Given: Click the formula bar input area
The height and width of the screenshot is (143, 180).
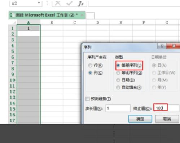Looking at the screenshot, I should click(134, 3).
